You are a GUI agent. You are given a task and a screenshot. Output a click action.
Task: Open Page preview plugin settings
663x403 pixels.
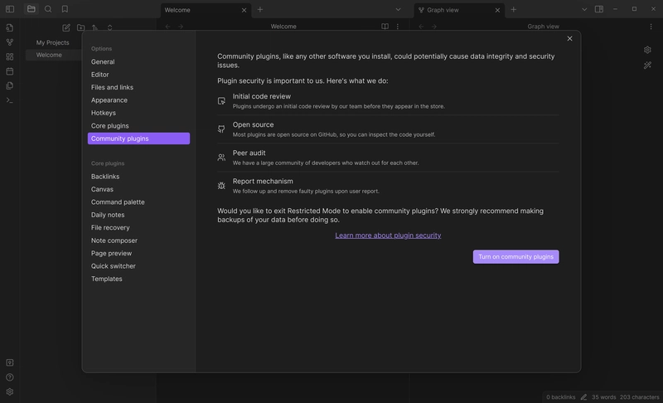(138, 253)
